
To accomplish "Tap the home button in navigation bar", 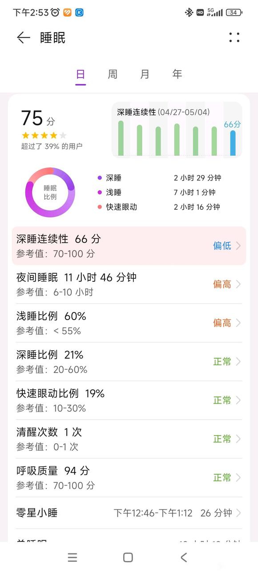I will tap(128, 557).
